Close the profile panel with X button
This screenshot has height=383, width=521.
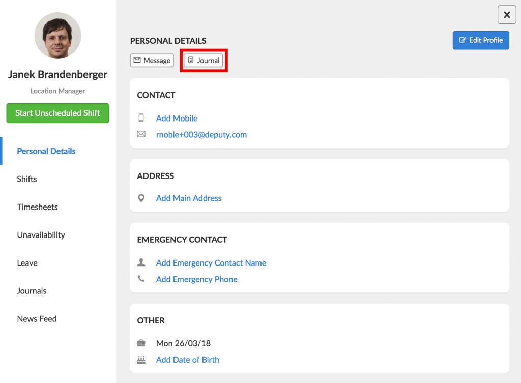pyautogui.click(x=506, y=15)
